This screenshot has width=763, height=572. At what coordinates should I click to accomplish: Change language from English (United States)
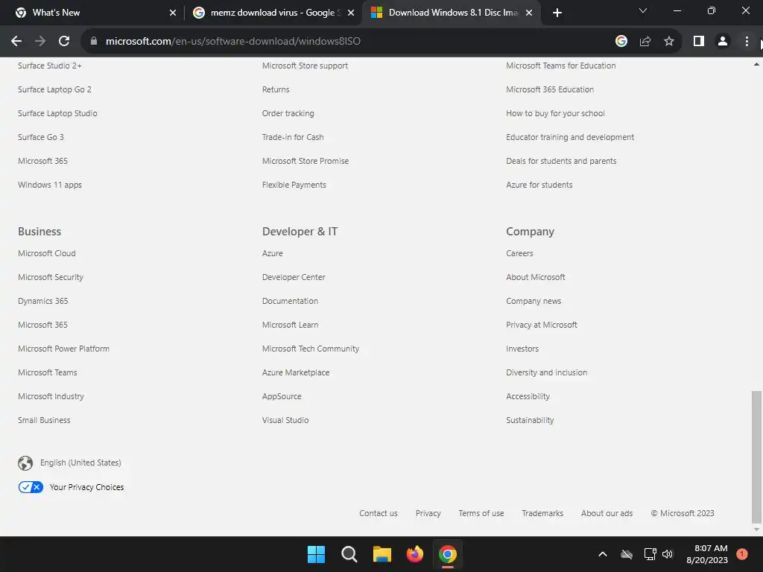80,463
